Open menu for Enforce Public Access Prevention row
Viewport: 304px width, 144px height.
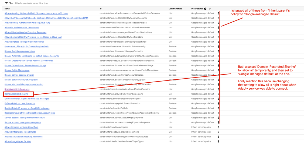pos(218,103)
